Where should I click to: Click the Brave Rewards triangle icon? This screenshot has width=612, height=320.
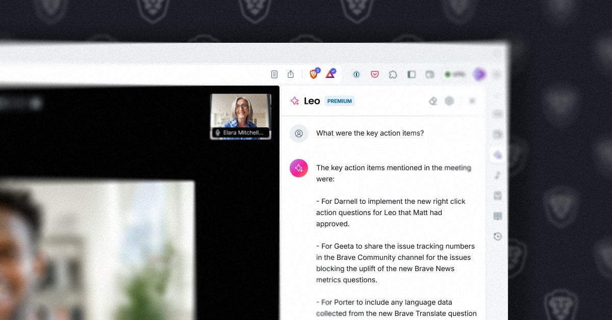(x=330, y=74)
